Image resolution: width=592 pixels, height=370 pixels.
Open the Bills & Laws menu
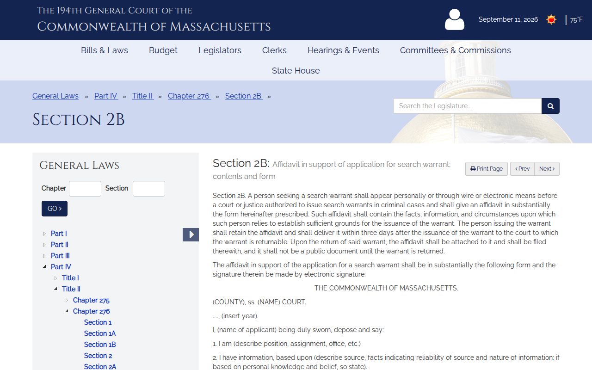[x=105, y=50]
